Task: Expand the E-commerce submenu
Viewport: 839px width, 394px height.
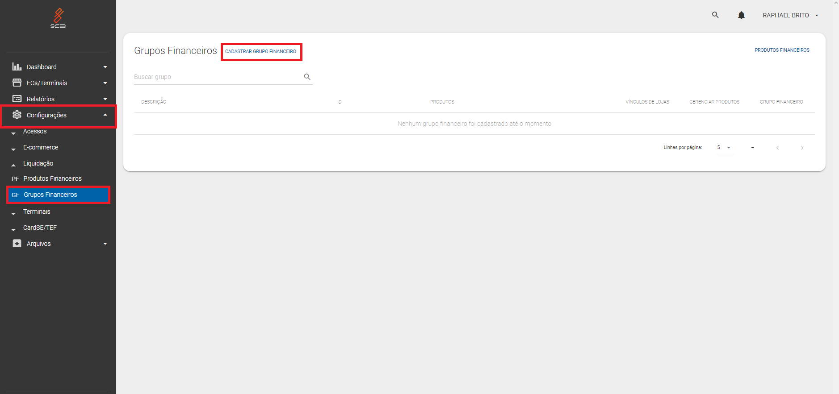Action: point(40,148)
